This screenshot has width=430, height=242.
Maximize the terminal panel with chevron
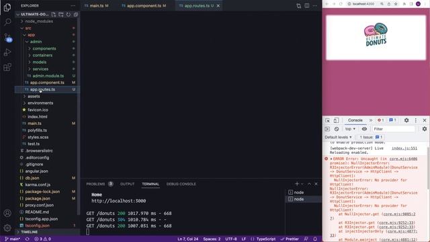point(309,184)
